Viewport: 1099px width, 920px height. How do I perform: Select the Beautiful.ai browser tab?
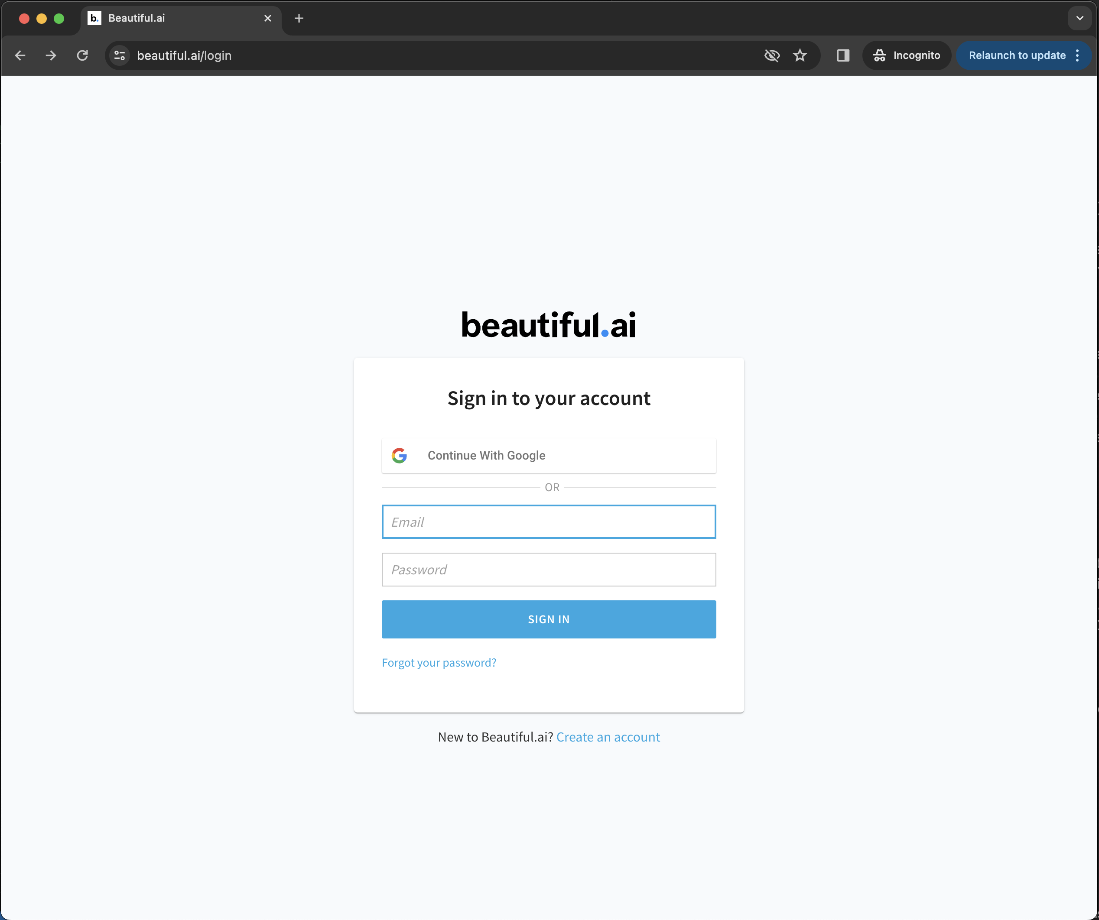(x=181, y=18)
